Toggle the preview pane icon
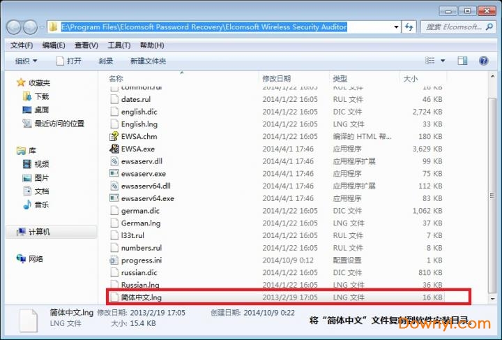Viewport: 502px width, 340px height. (x=464, y=61)
